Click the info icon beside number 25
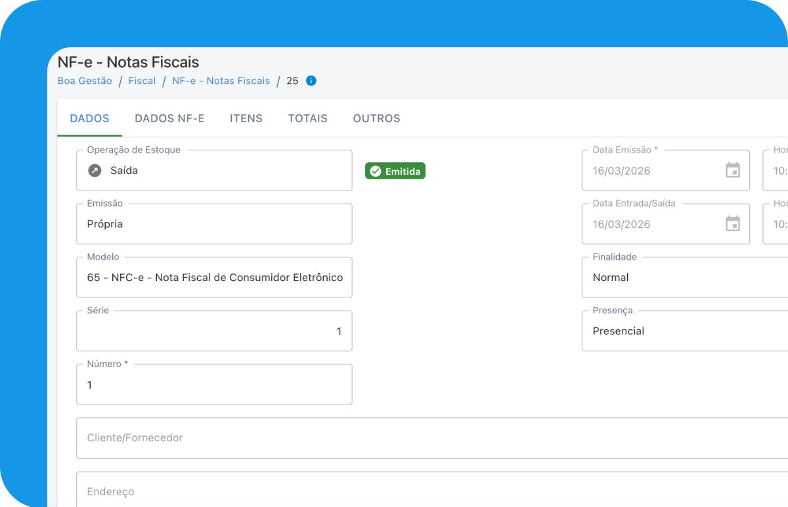The height and width of the screenshot is (507, 788). tap(310, 81)
